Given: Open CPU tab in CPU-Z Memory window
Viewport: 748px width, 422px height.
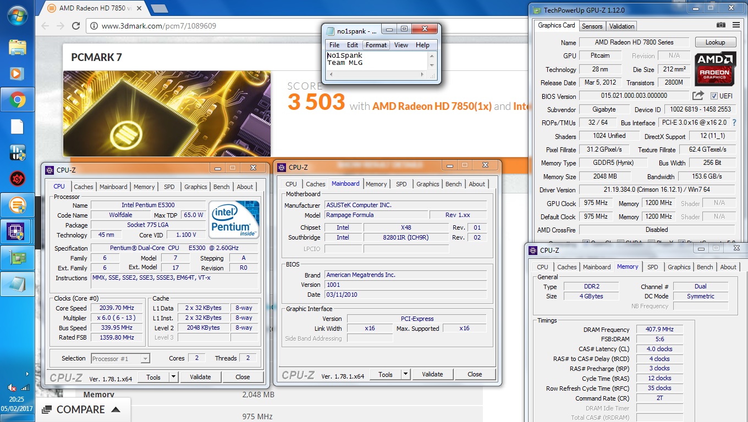Looking at the screenshot, I should [542, 267].
